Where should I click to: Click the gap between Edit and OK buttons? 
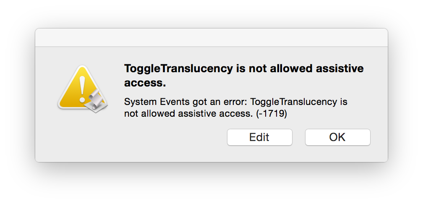(x=299, y=137)
